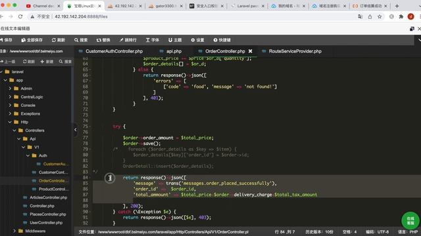The height and width of the screenshot is (236, 421).
Task: Open the 设置 editor settings
Action: click(x=197, y=40)
